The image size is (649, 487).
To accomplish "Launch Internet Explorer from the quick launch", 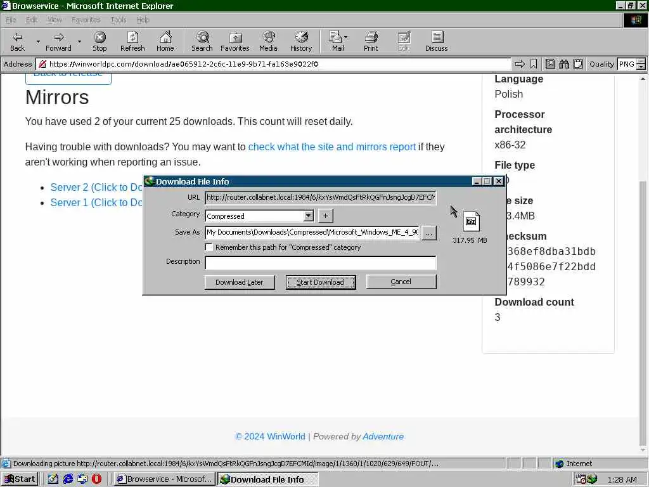I will [68, 479].
